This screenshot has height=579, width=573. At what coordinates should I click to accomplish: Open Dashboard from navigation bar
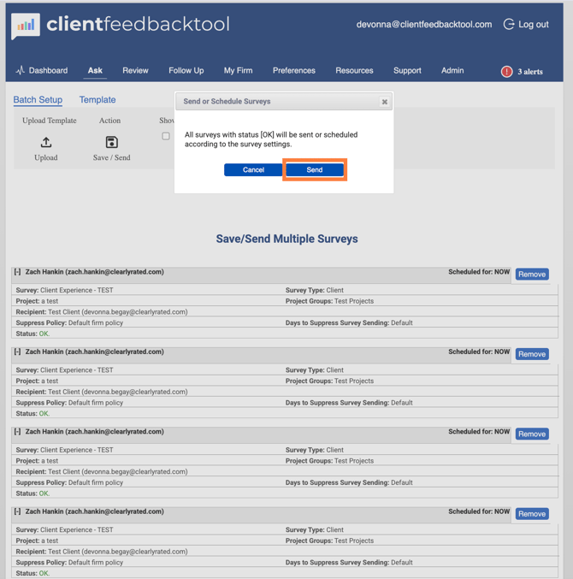(x=41, y=71)
